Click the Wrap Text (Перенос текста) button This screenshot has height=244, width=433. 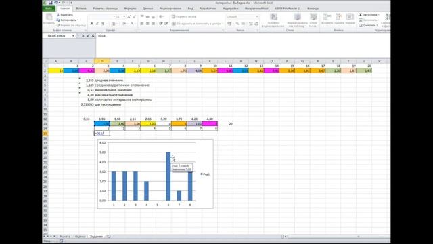[184, 16]
